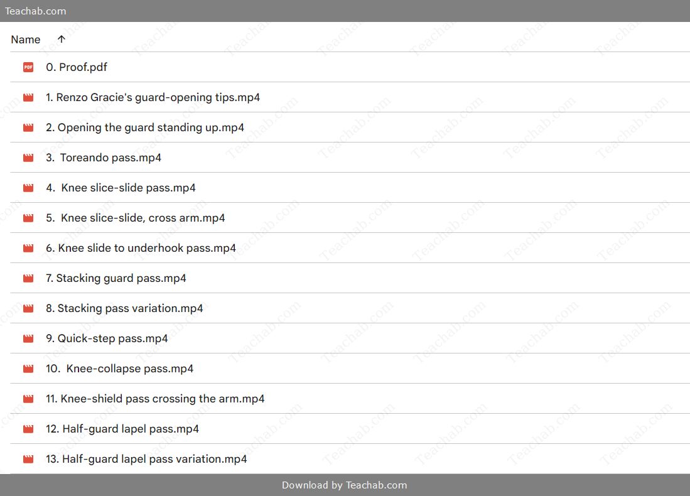Click video icon for Renzo Gracie's guard-opening tips

point(28,97)
